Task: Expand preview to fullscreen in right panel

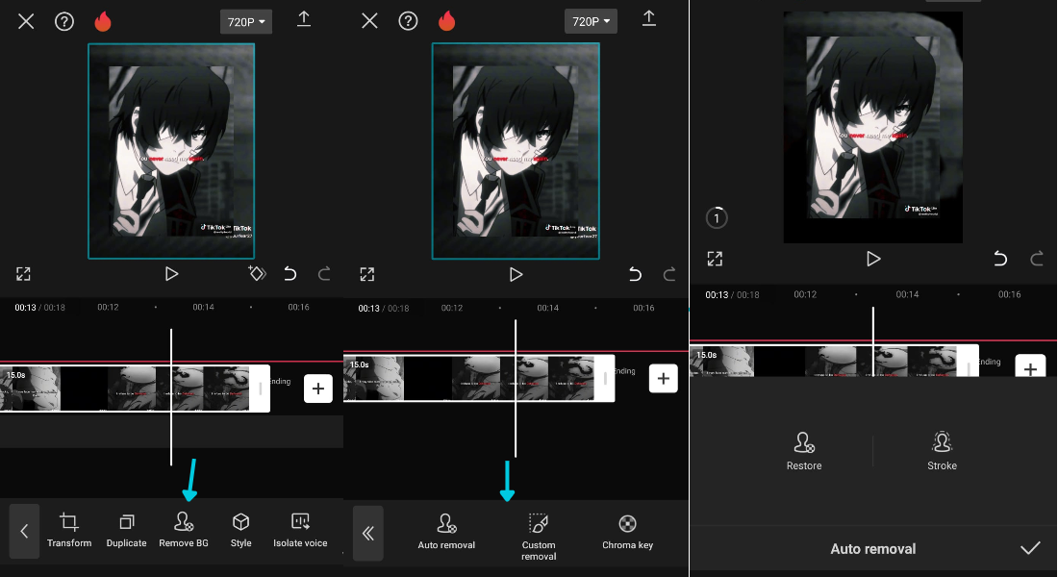Action: tap(715, 259)
